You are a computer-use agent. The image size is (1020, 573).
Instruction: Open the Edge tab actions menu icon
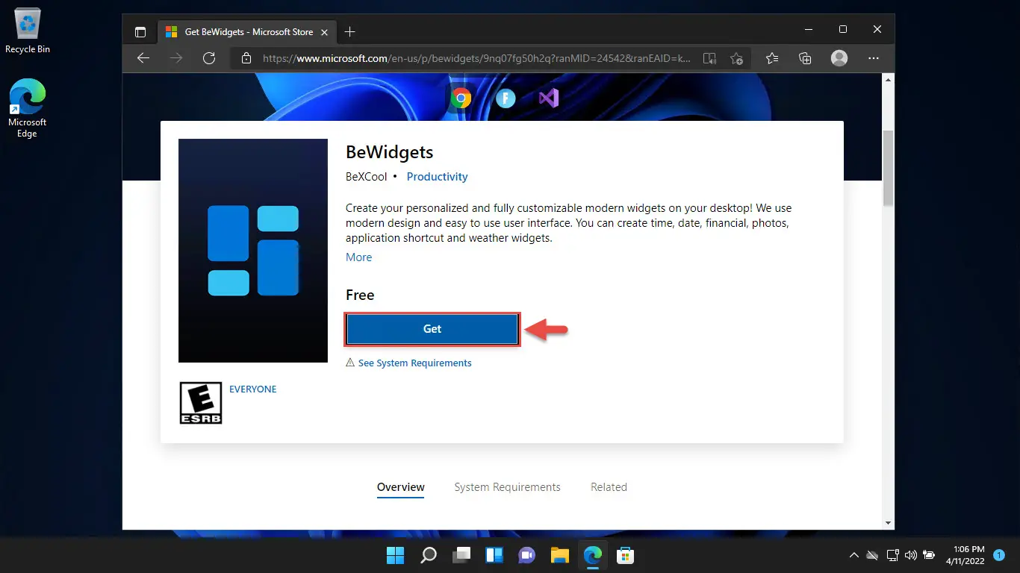point(140,31)
